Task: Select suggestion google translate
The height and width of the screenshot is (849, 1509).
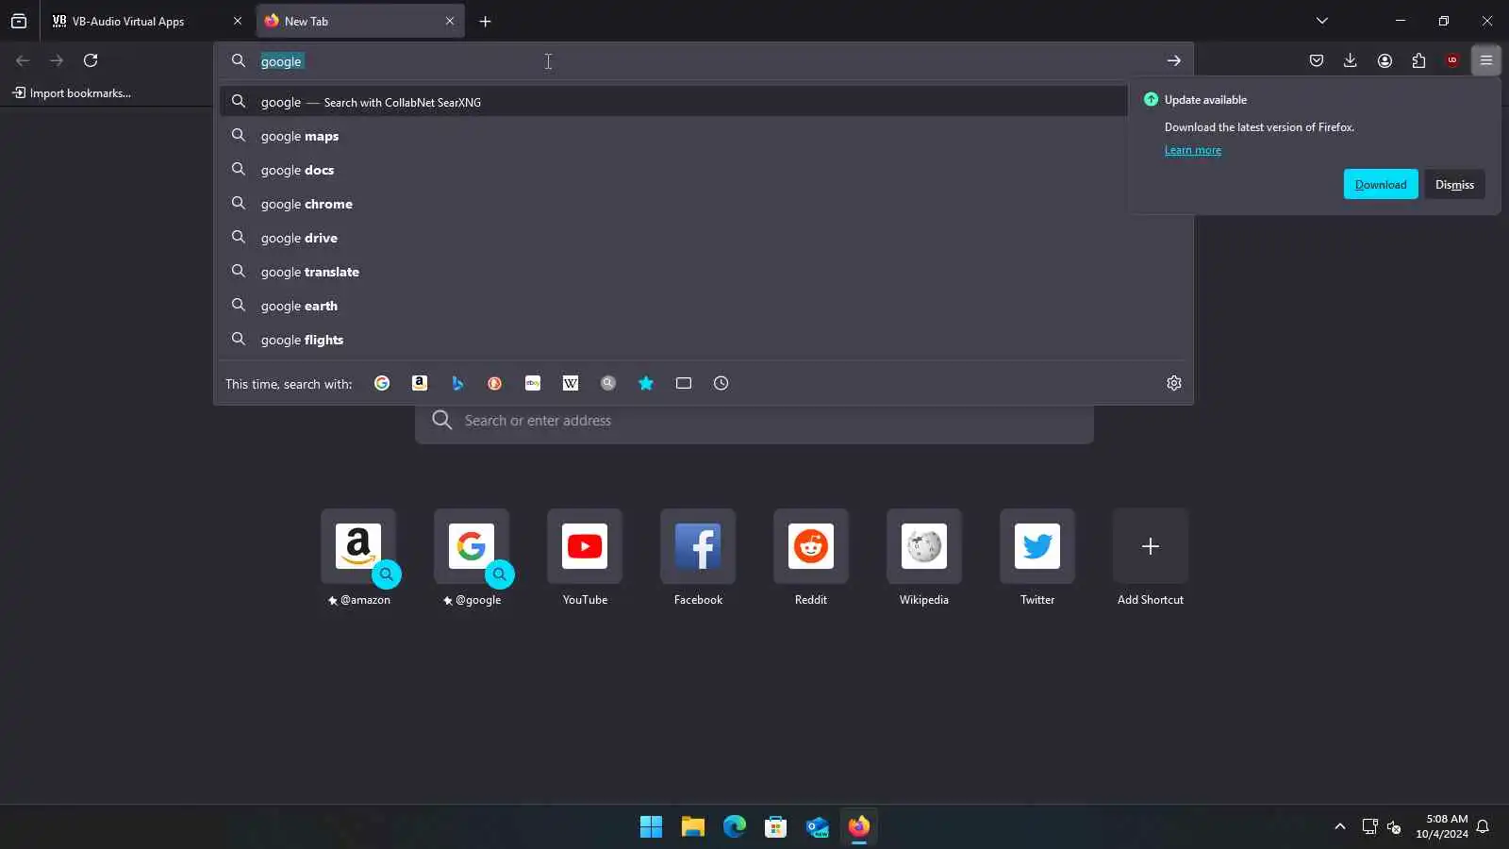Action: point(704,272)
